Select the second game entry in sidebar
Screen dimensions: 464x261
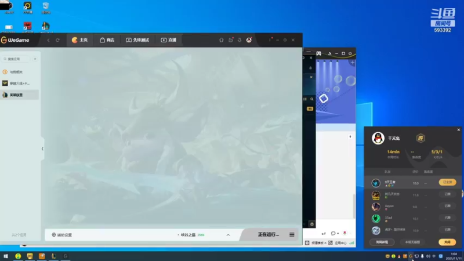click(x=20, y=83)
